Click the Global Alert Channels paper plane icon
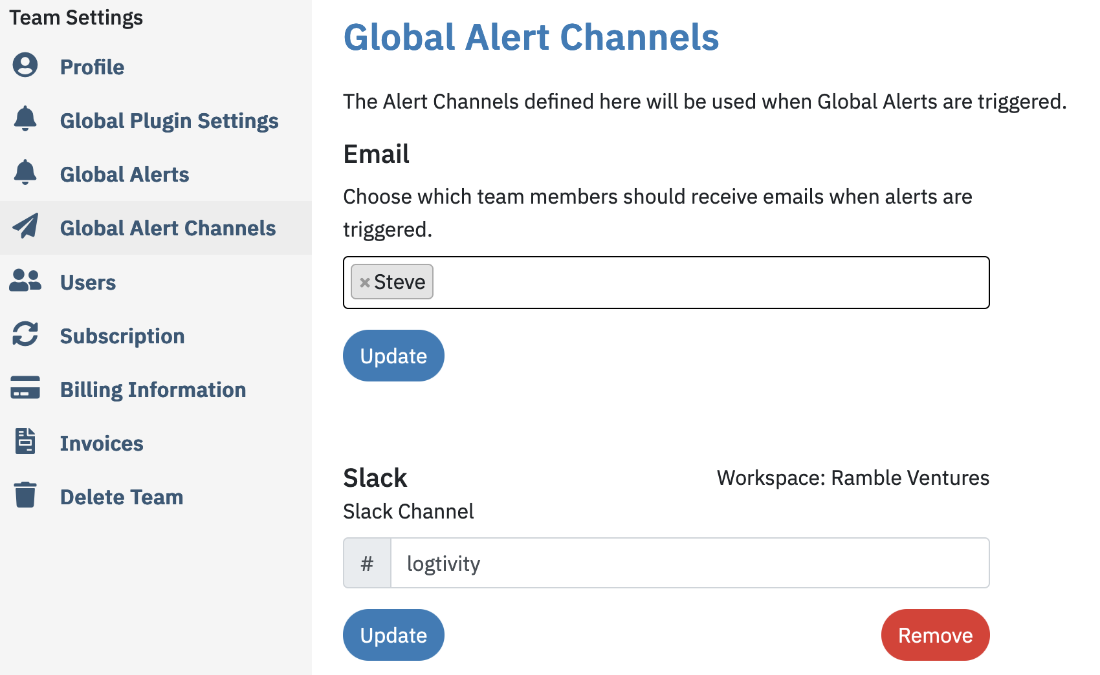The image size is (1100, 675). pos(25,227)
